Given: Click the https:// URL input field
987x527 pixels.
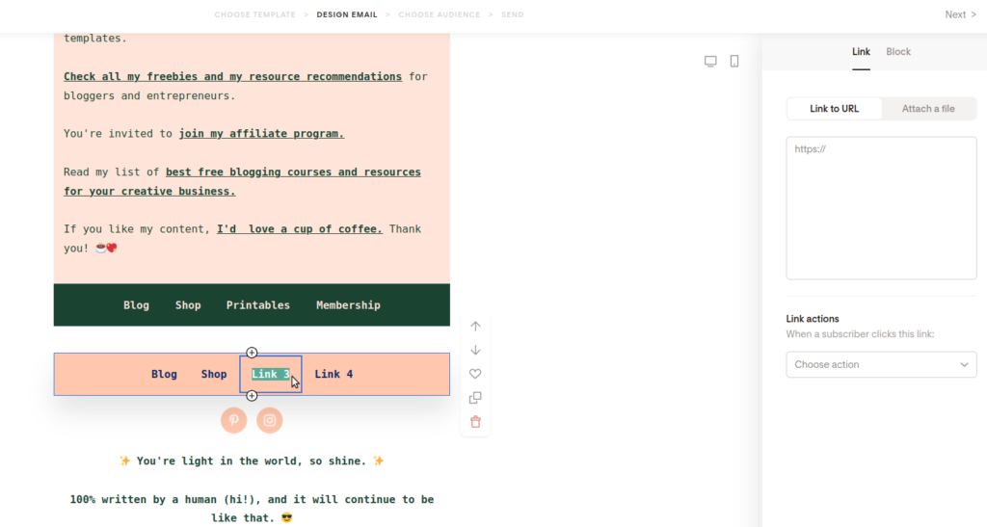Looking at the screenshot, I should point(881,208).
